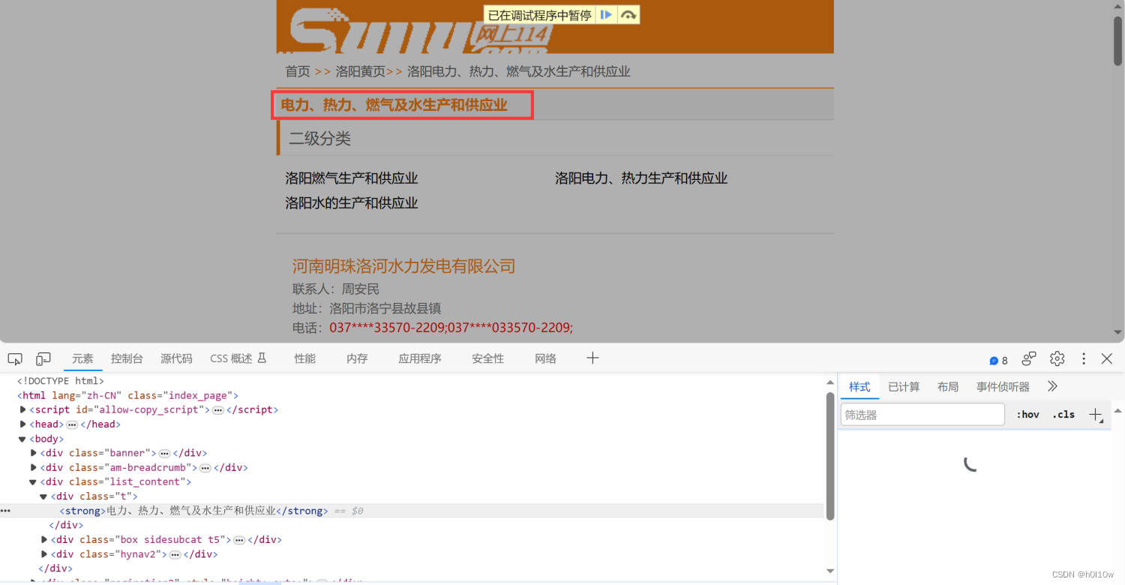Click ellipsis inside banner div

[164, 453]
